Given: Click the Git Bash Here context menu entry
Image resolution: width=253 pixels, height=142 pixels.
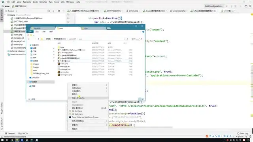Looking at the screenshot, I should pyautogui.click(x=77, y=114).
